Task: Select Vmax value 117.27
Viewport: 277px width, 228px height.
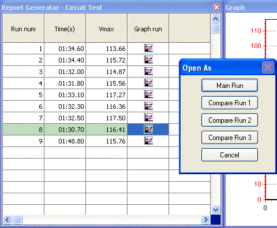Action: (x=106, y=95)
